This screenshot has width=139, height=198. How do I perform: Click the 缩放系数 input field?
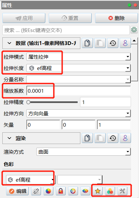coord(78,91)
